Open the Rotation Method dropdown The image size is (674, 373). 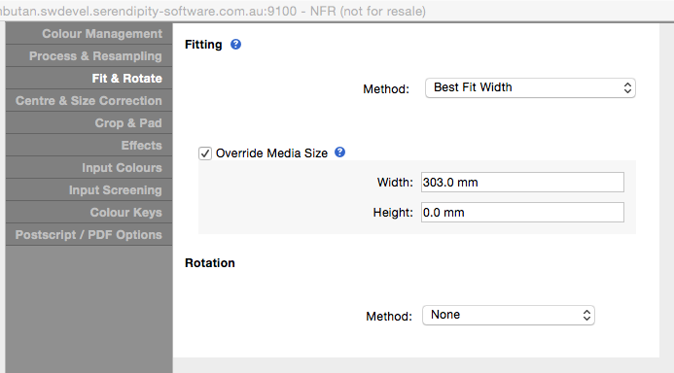[x=509, y=316]
